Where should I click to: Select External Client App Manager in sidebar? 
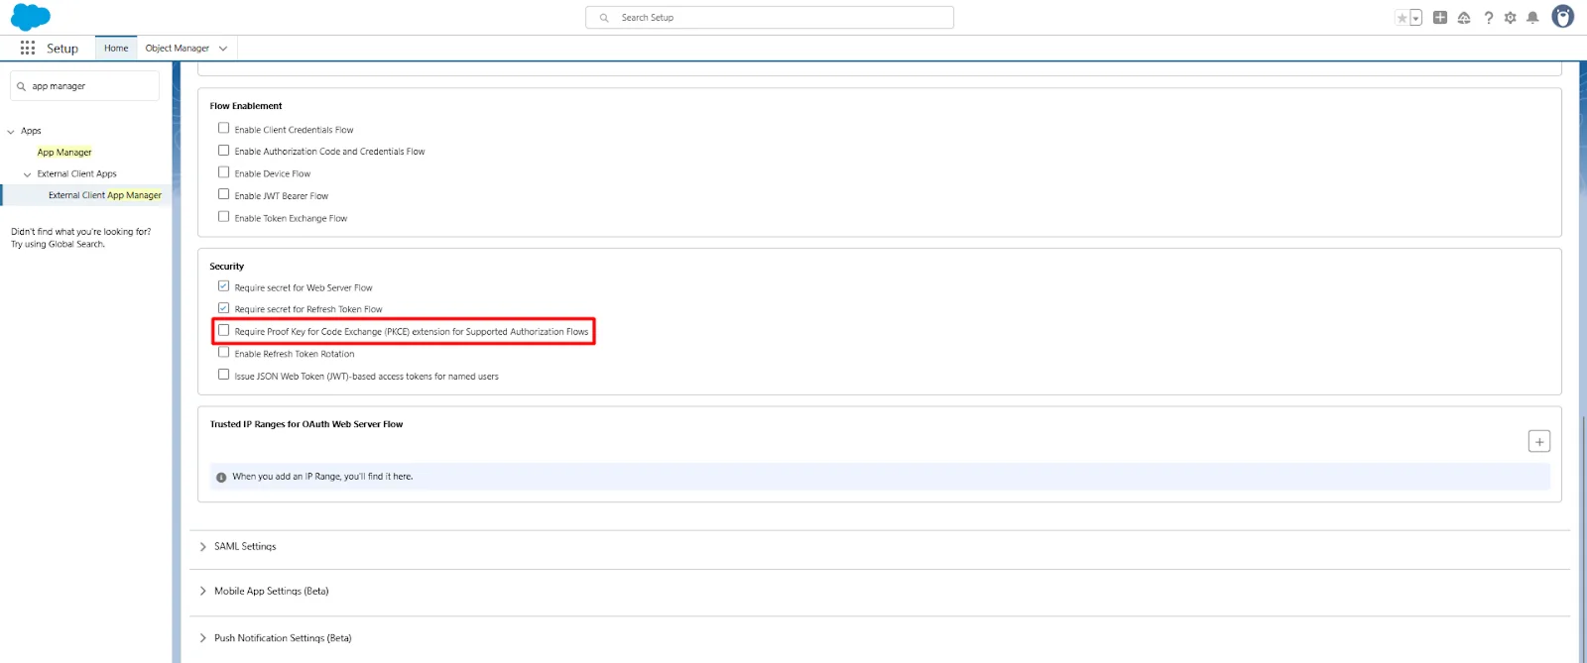pyautogui.click(x=105, y=195)
